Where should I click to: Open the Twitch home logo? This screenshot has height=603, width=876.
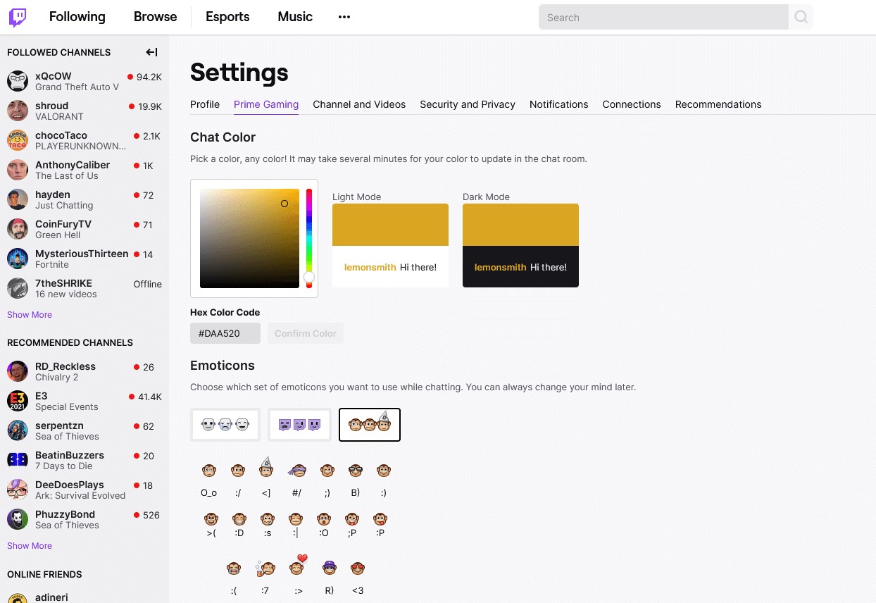(18, 17)
